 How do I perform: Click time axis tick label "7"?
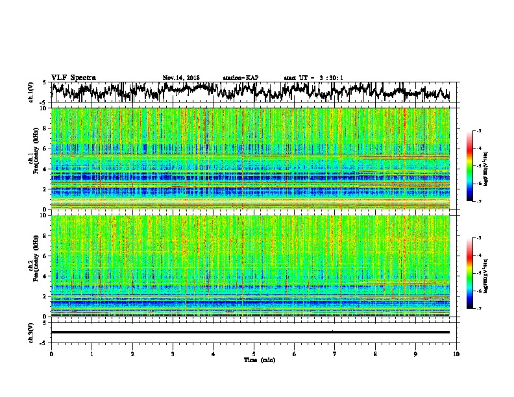[335, 354]
